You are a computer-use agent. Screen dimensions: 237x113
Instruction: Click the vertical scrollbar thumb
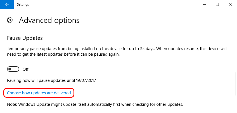236,84
